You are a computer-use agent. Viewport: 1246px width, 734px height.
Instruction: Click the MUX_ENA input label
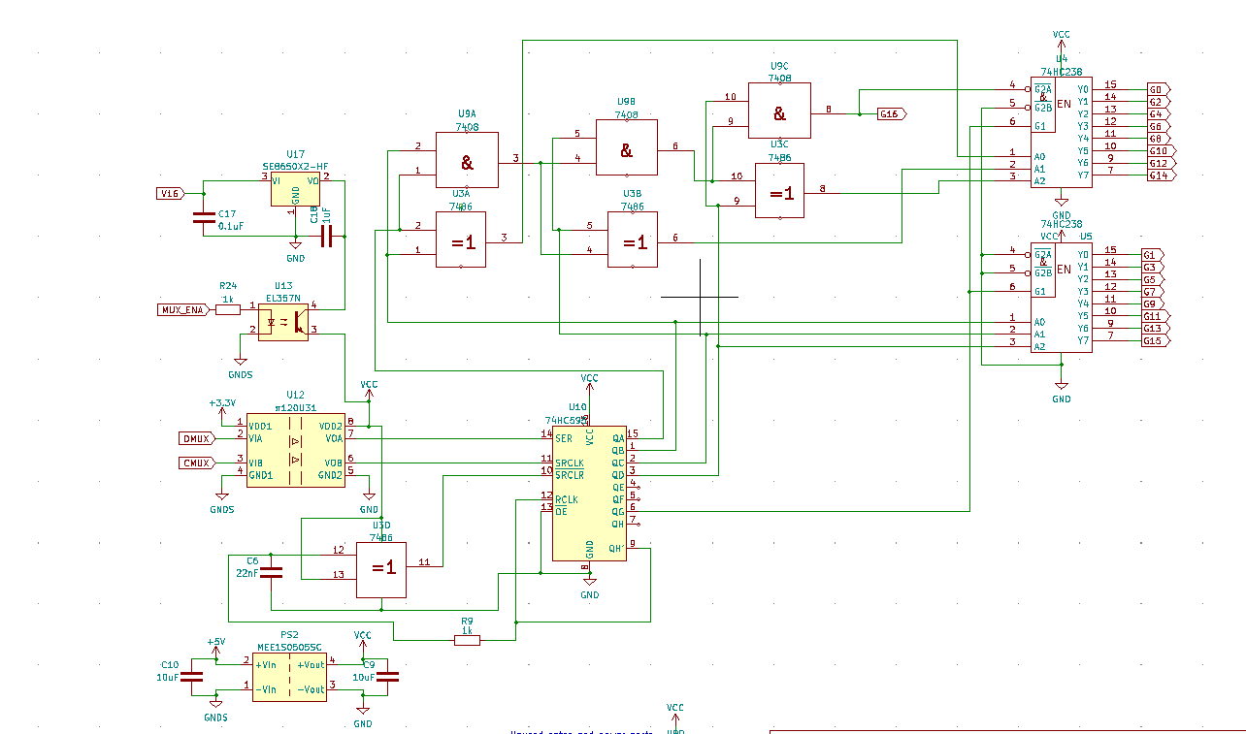pos(182,310)
